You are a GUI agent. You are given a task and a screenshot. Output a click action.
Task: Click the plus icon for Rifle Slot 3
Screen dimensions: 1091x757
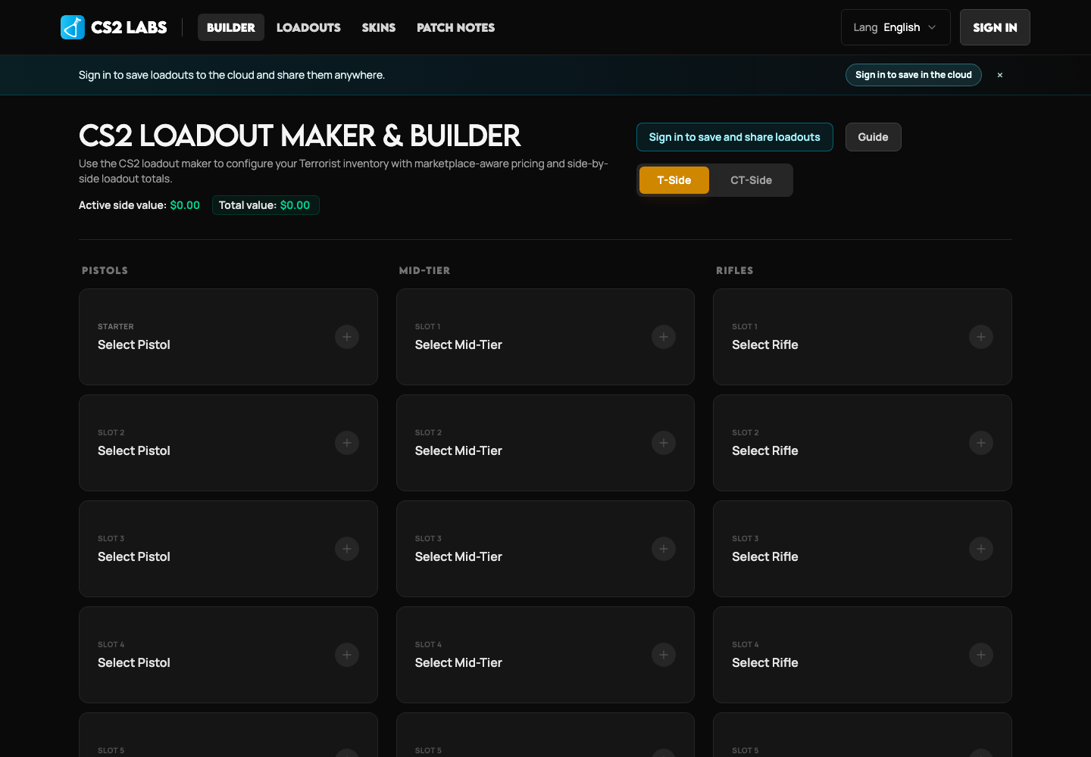(x=981, y=549)
